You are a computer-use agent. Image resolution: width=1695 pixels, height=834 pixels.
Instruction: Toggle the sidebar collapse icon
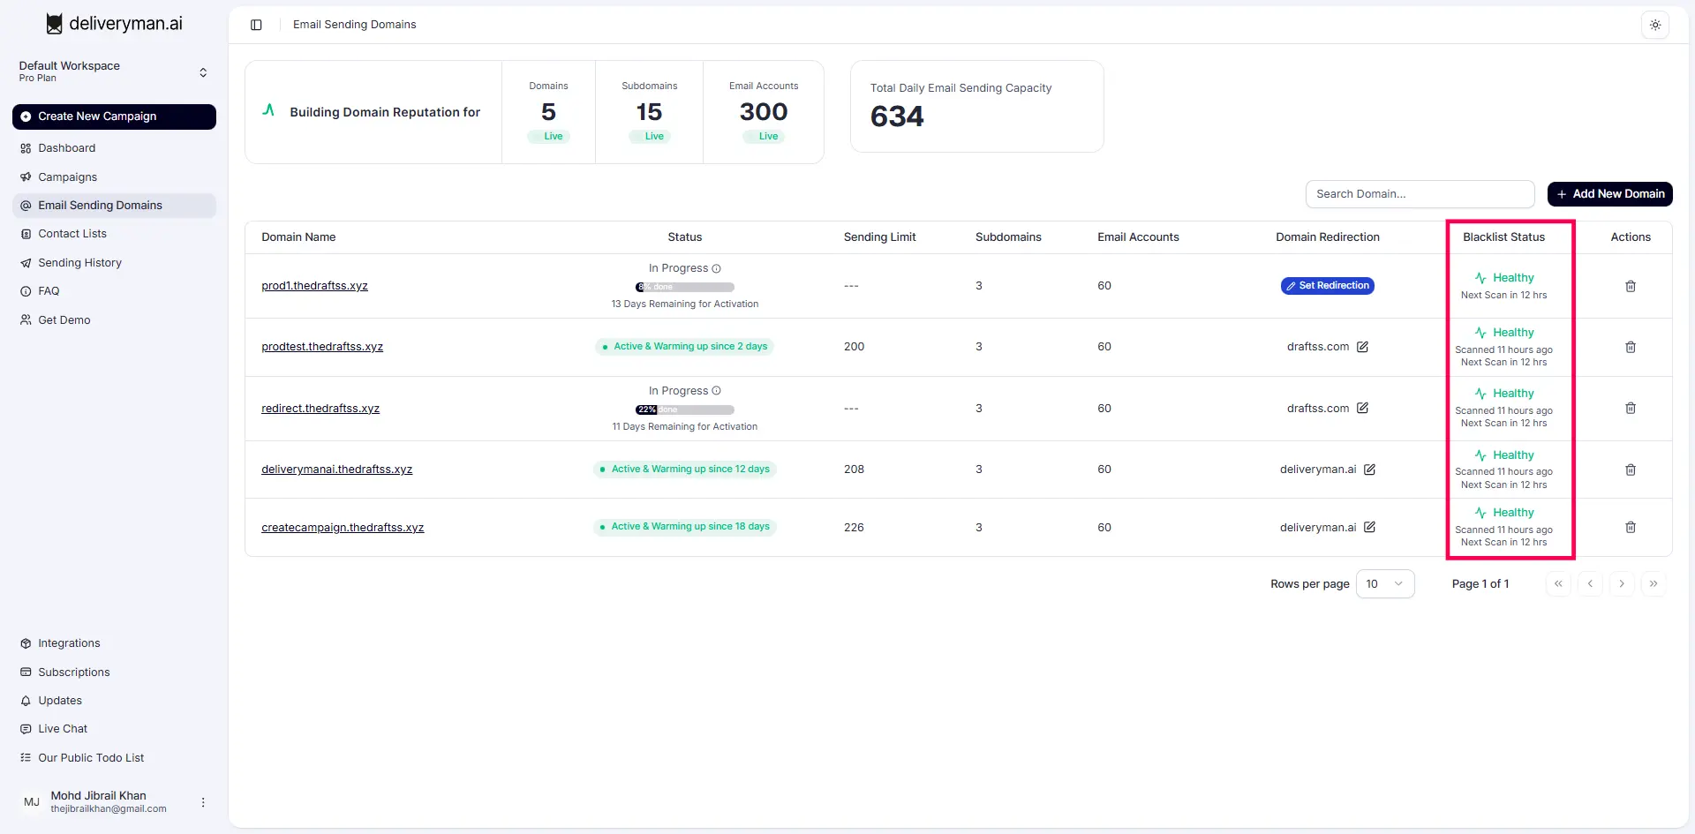pos(256,25)
